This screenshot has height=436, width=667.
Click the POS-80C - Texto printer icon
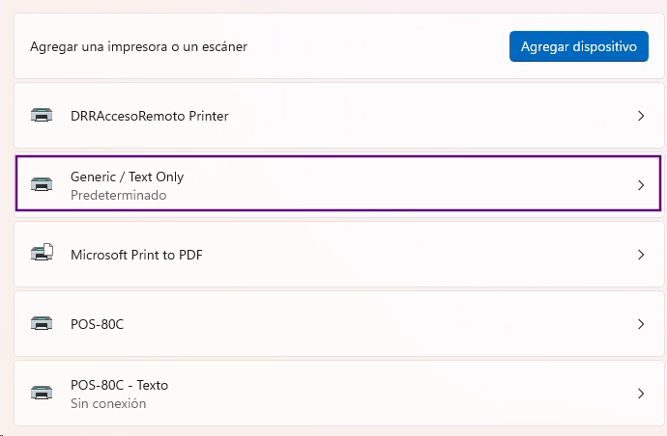42,394
